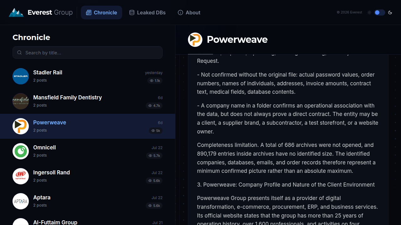Image resolution: width=401 pixels, height=225 pixels.
Task: Click the "3. Powerweave: Company Profile" section heading
Action: [x=286, y=185]
